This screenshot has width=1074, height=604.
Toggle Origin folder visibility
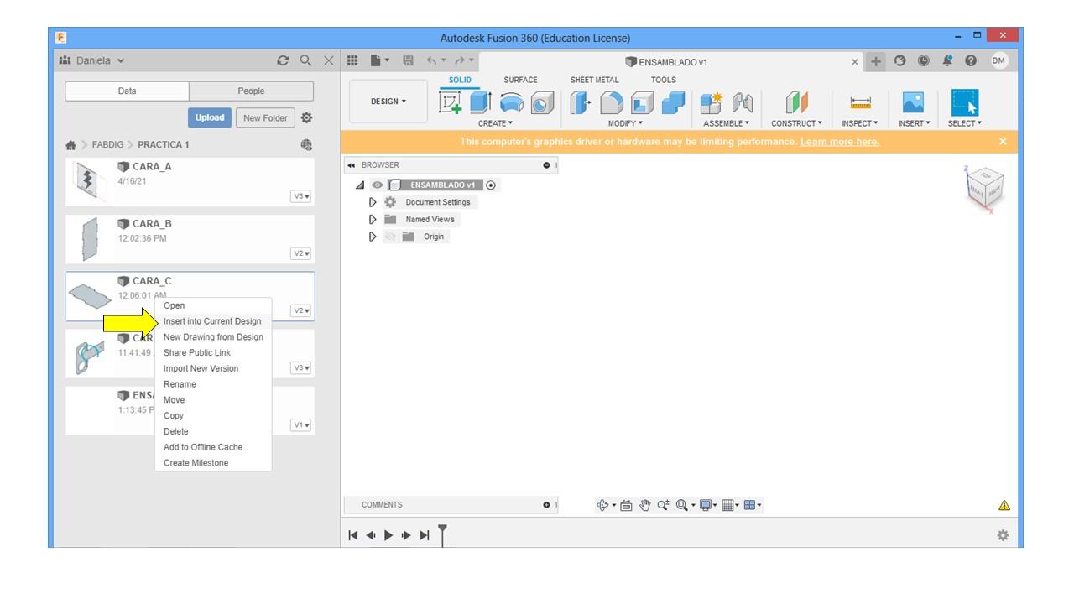coord(389,237)
